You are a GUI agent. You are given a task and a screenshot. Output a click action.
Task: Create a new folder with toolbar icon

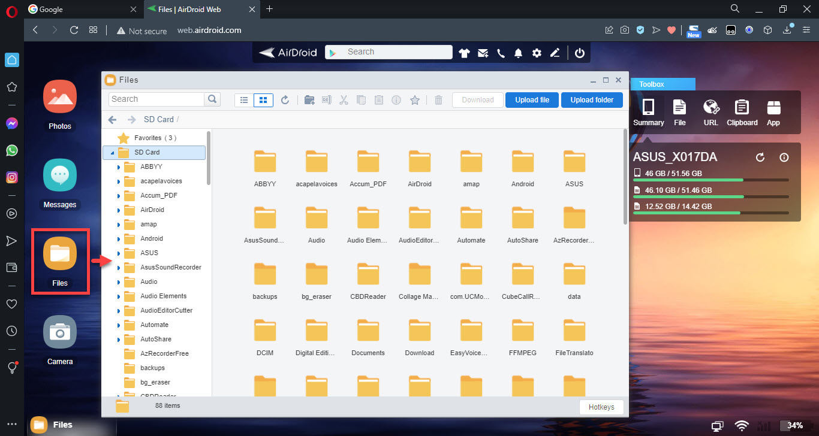[309, 100]
